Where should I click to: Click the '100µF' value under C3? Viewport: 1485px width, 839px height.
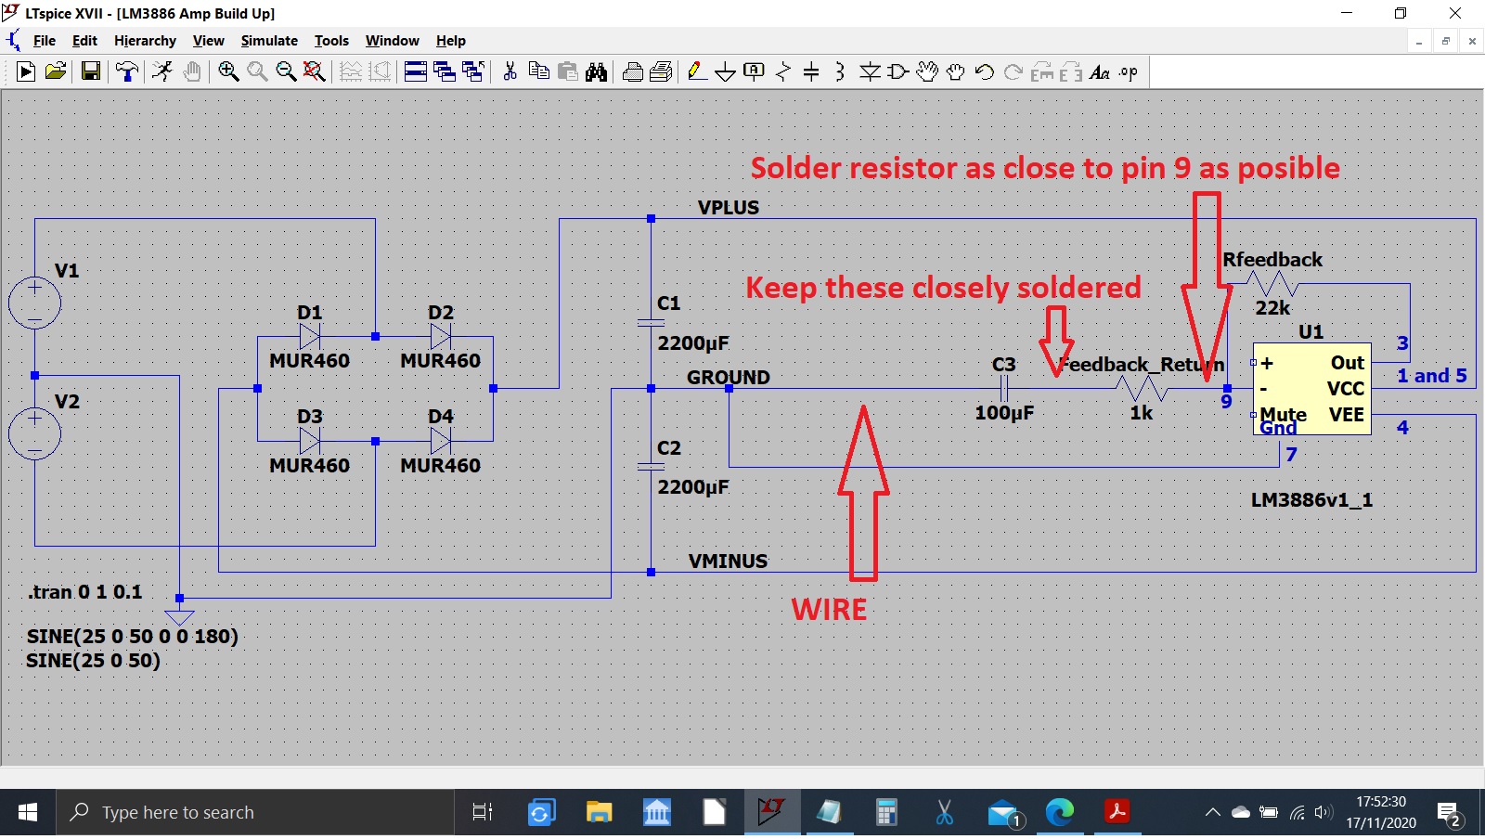1004,412
